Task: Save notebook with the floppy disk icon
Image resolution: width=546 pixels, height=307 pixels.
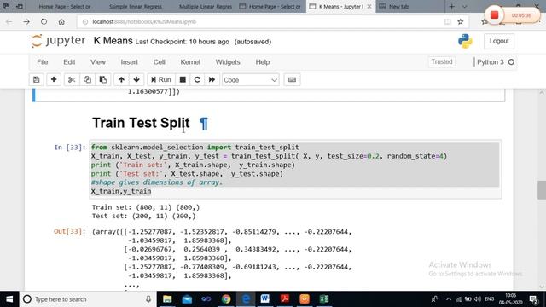Action: [x=36, y=79]
